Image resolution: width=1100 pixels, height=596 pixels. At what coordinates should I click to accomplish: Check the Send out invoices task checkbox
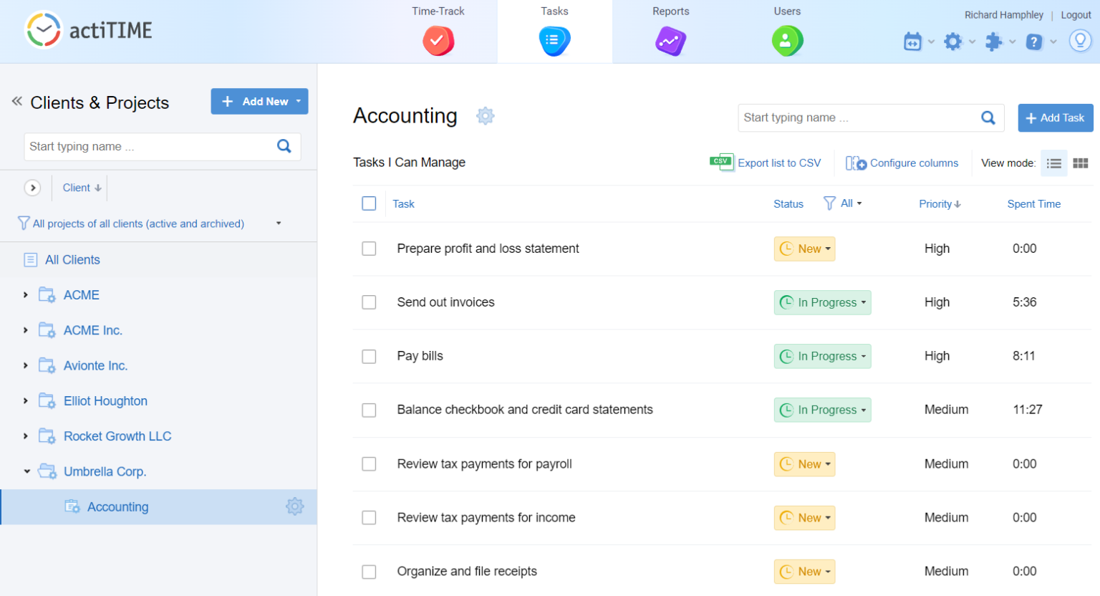click(x=369, y=302)
